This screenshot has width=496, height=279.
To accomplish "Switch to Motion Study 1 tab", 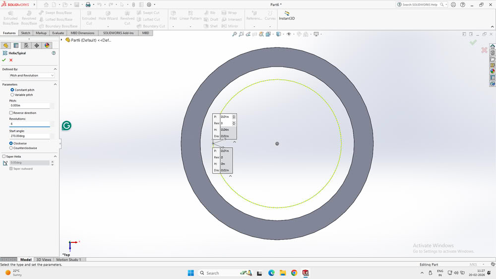I will click(69, 259).
